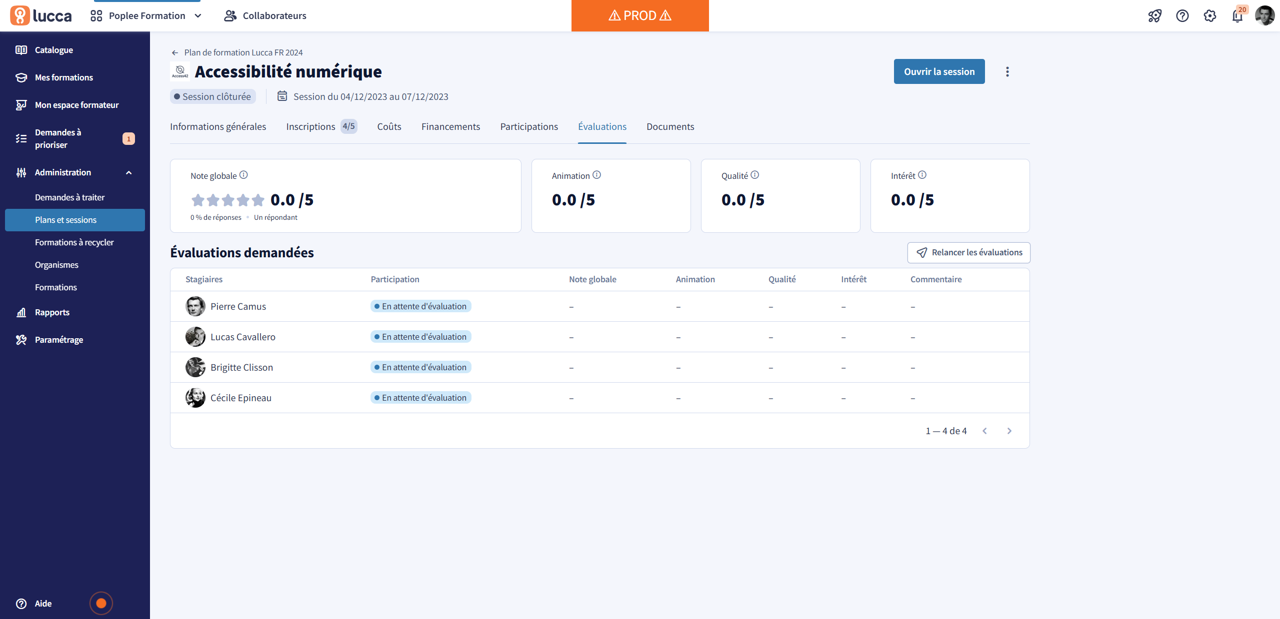Image resolution: width=1280 pixels, height=619 pixels.
Task: Click info icon next to Note globale
Action: [243, 175]
